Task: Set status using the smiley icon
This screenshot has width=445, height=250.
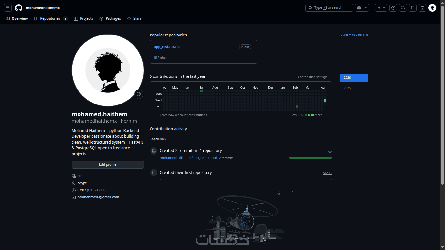Action: coord(139,94)
